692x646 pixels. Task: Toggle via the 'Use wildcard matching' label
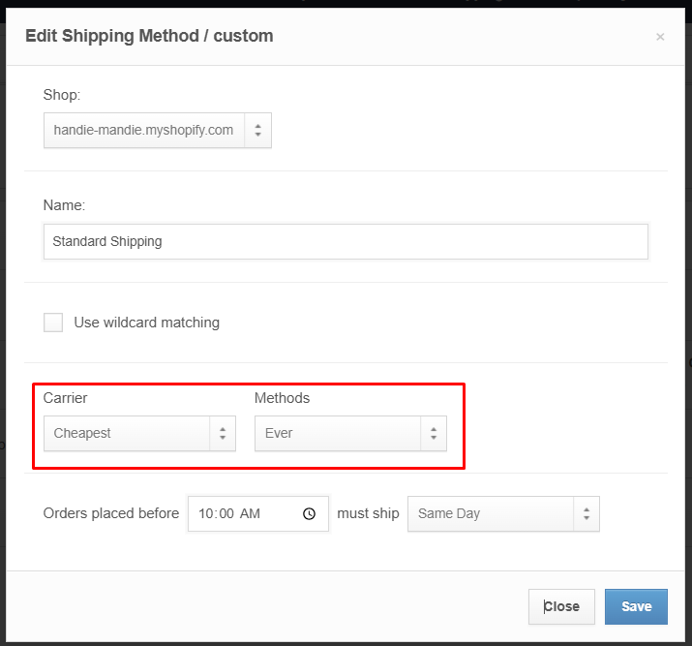pos(146,323)
